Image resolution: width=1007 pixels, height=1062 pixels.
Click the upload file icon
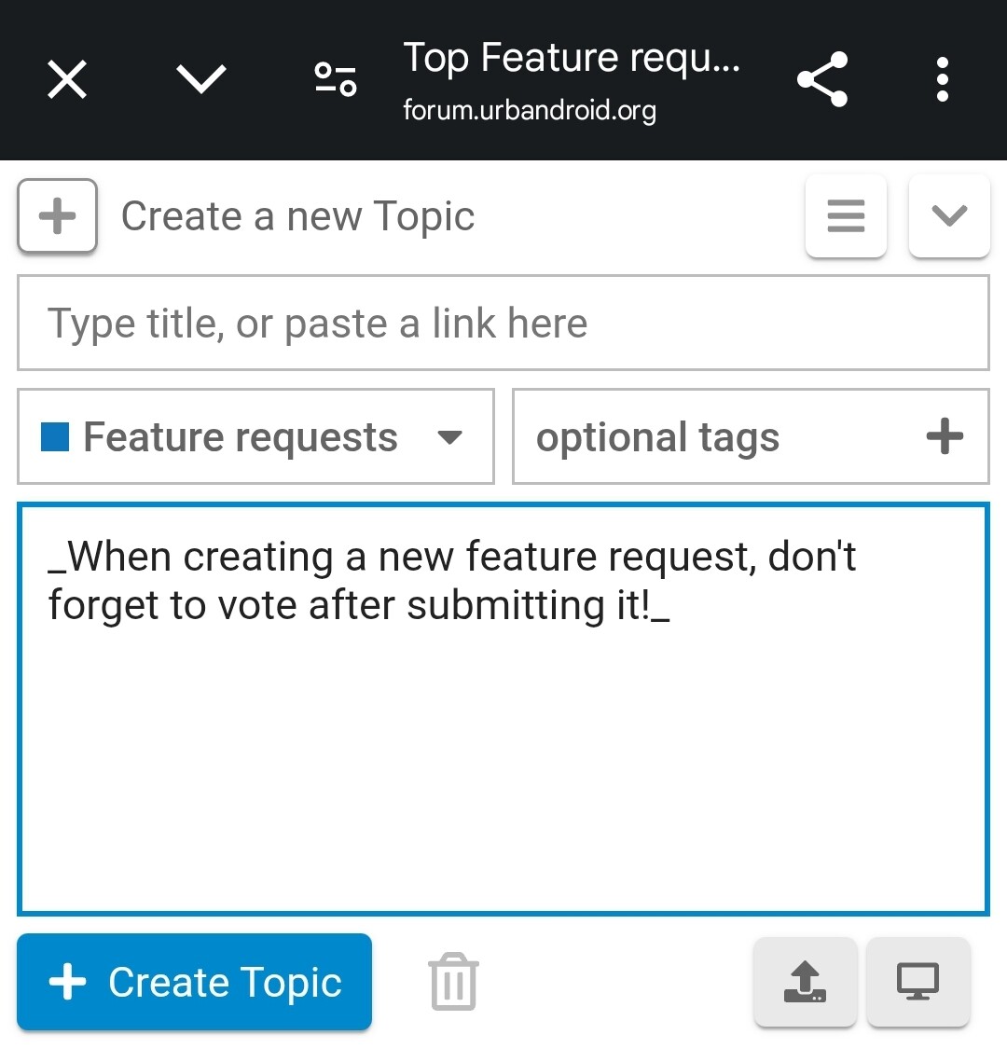[806, 982]
